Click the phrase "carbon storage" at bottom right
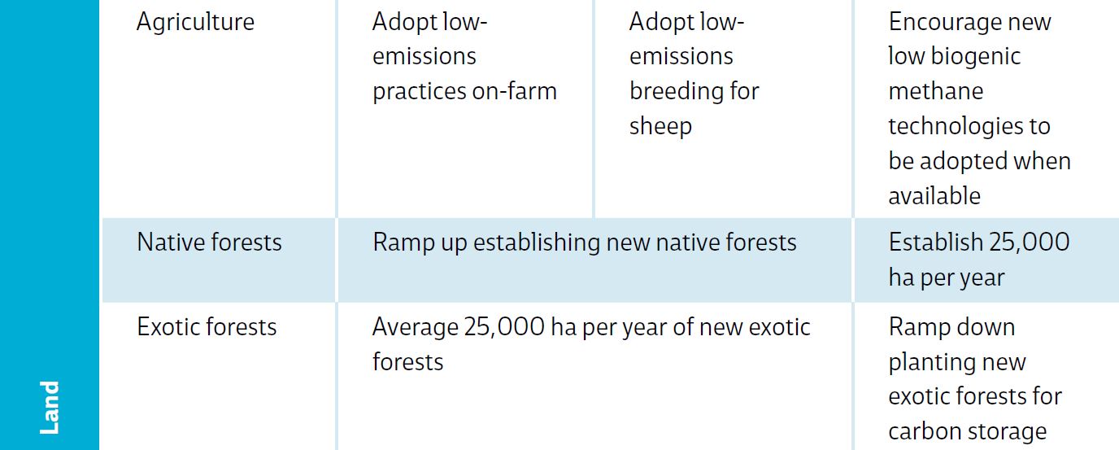The width and height of the screenshot is (1119, 450). pyautogui.click(x=967, y=431)
